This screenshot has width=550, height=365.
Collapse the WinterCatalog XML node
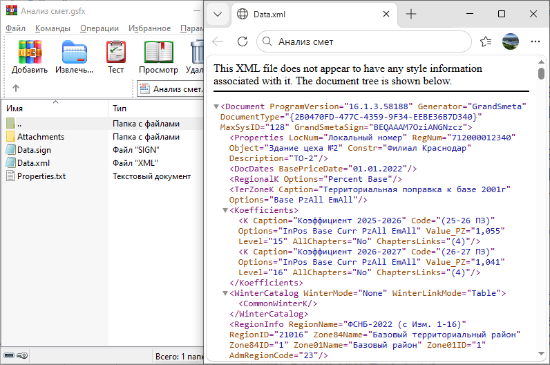tap(225, 293)
